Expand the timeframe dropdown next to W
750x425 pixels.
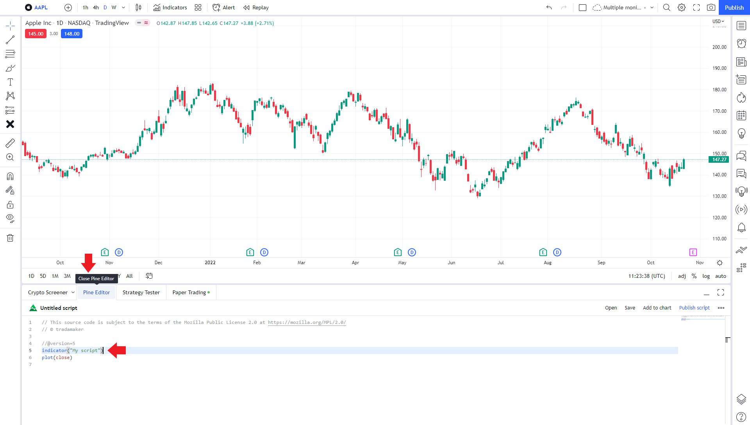(123, 7)
